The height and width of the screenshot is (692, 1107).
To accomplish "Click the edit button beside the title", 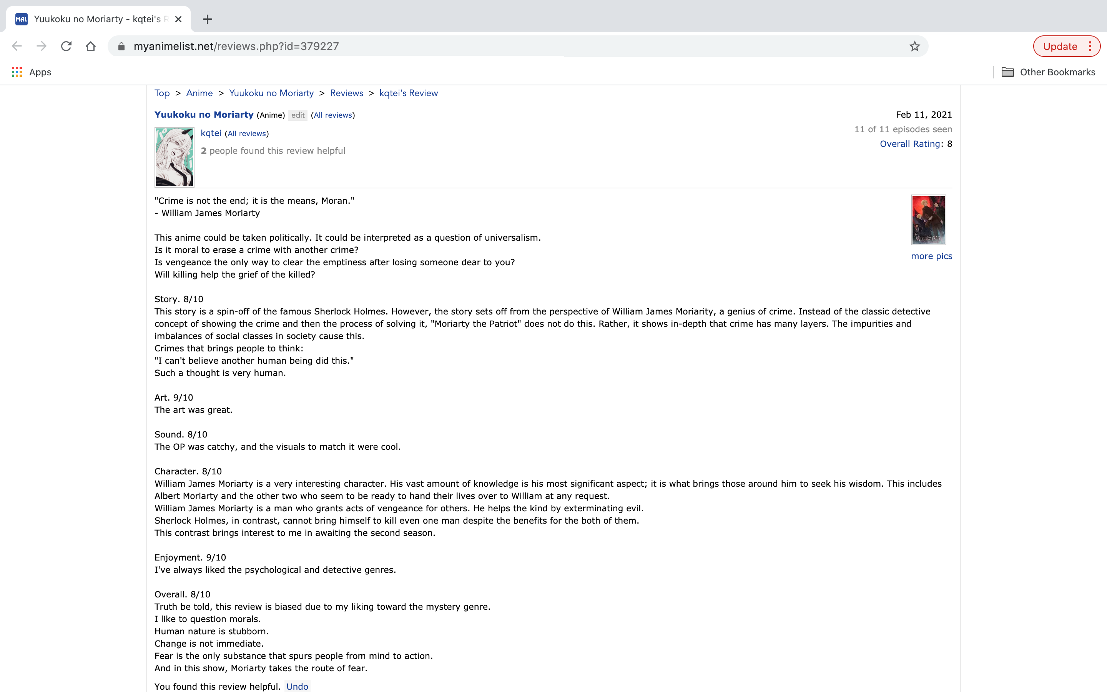I will click(x=298, y=115).
